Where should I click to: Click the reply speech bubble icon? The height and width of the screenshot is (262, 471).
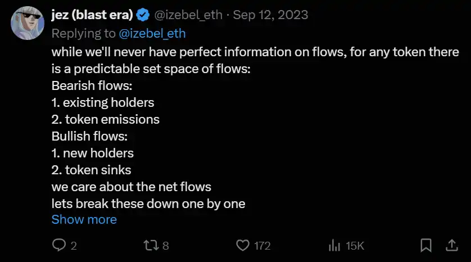(60, 245)
